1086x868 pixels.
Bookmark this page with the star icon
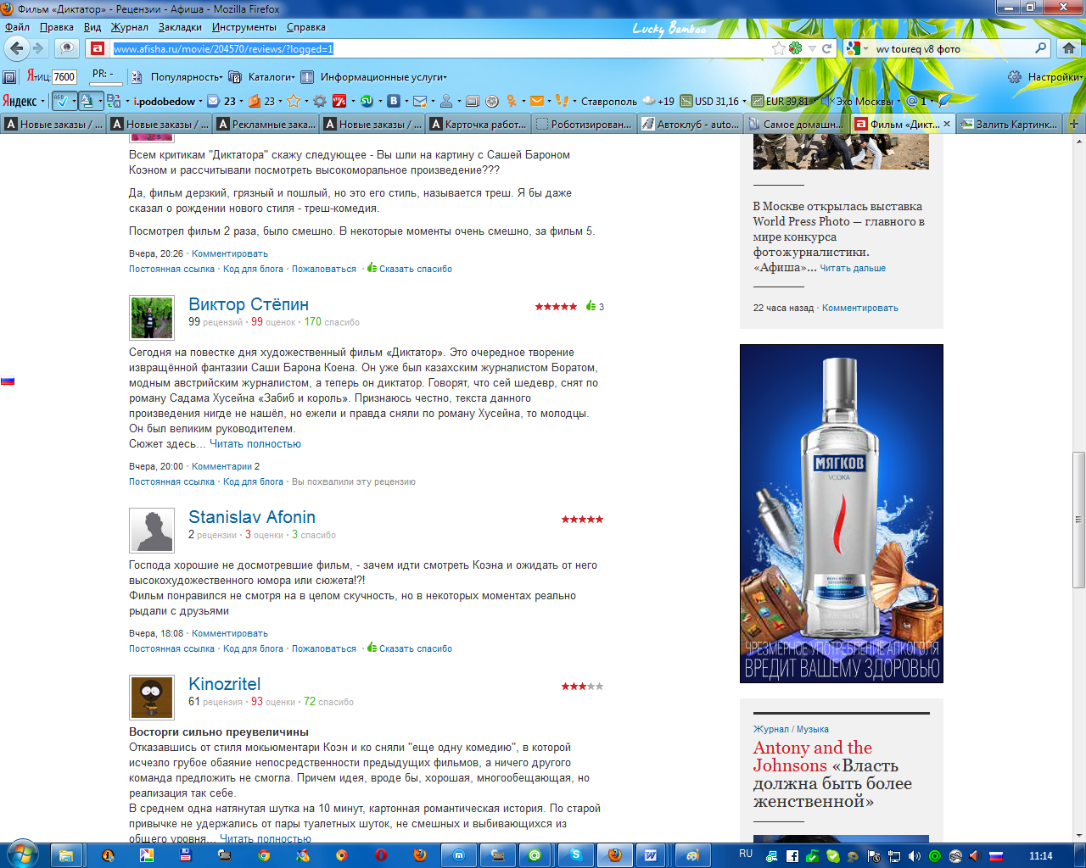pyautogui.click(x=778, y=48)
